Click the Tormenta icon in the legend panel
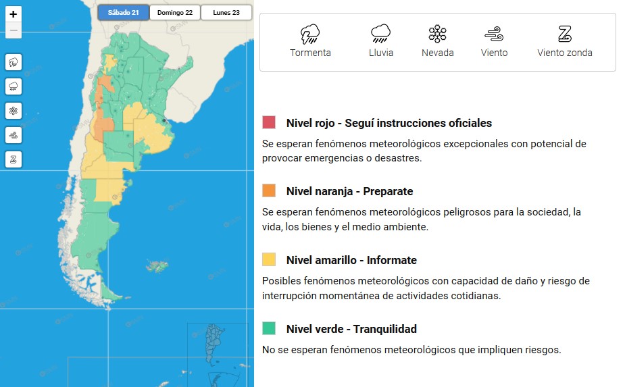The image size is (625, 387). tap(310, 34)
